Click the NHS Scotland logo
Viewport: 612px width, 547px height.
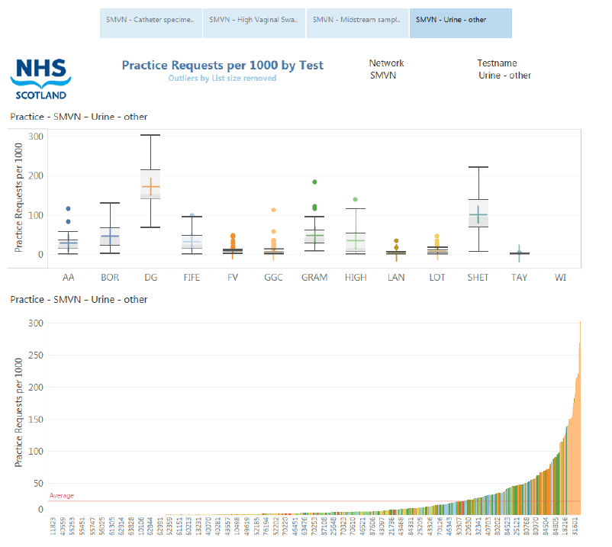coord(40,79)
